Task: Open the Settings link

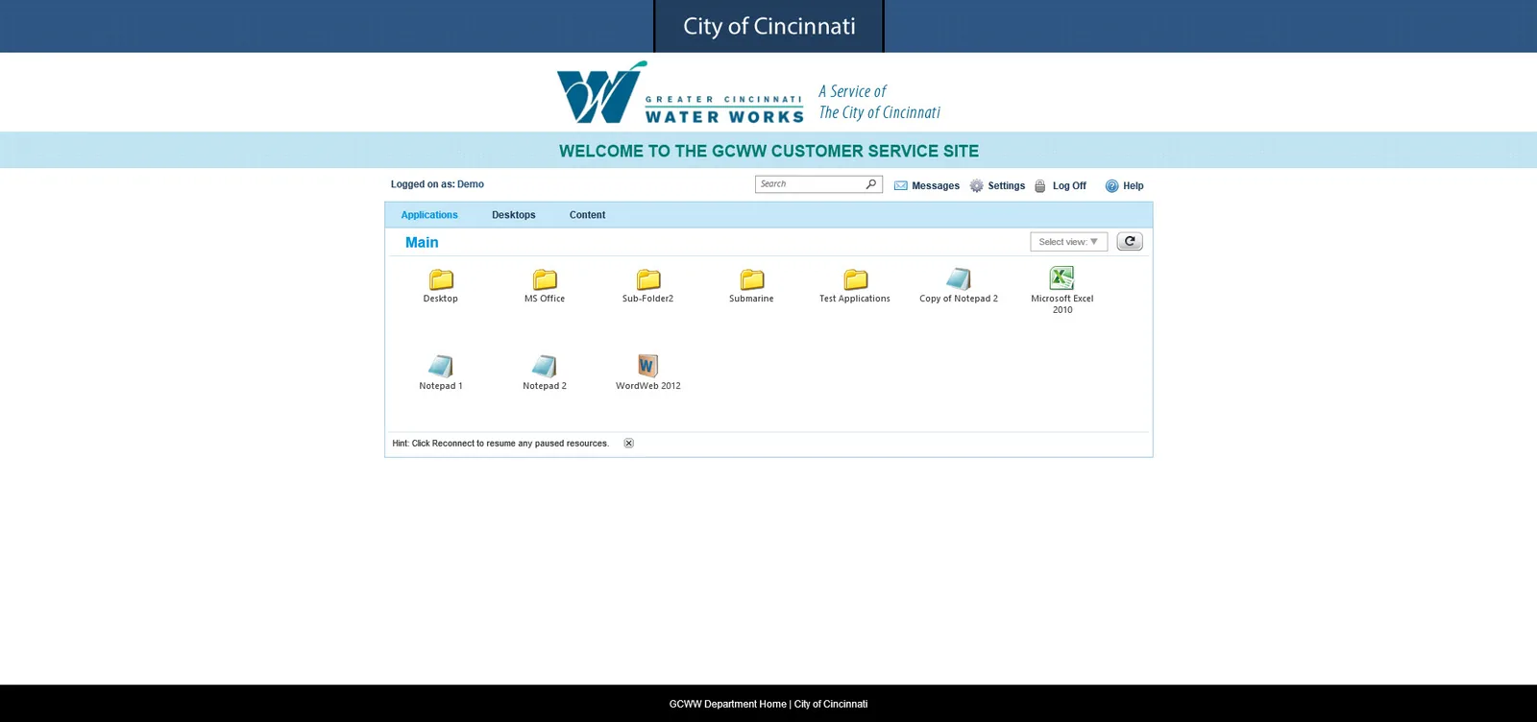Action: coord(1007,186)
